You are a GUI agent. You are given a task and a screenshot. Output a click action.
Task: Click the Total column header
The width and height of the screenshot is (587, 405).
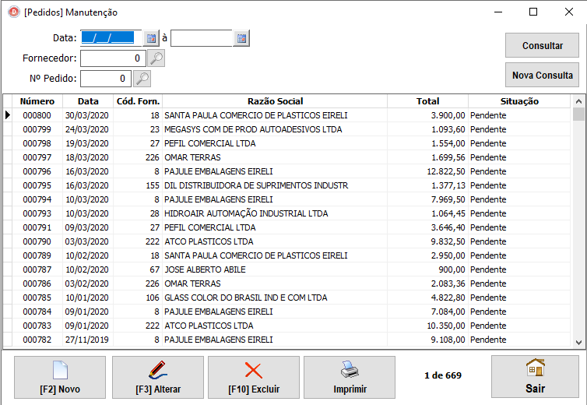427,101
